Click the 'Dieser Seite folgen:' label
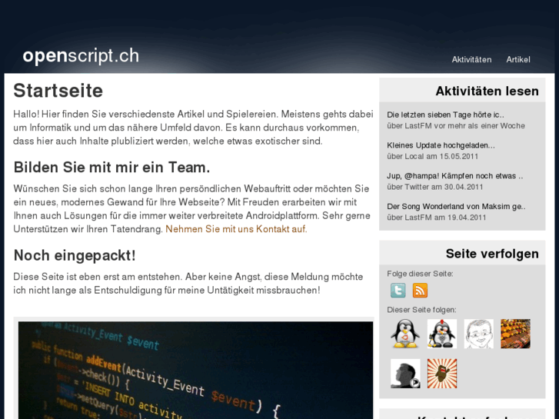Image resolution: width=559 pixels, height=419 pixels. click(x=421, y=310)
